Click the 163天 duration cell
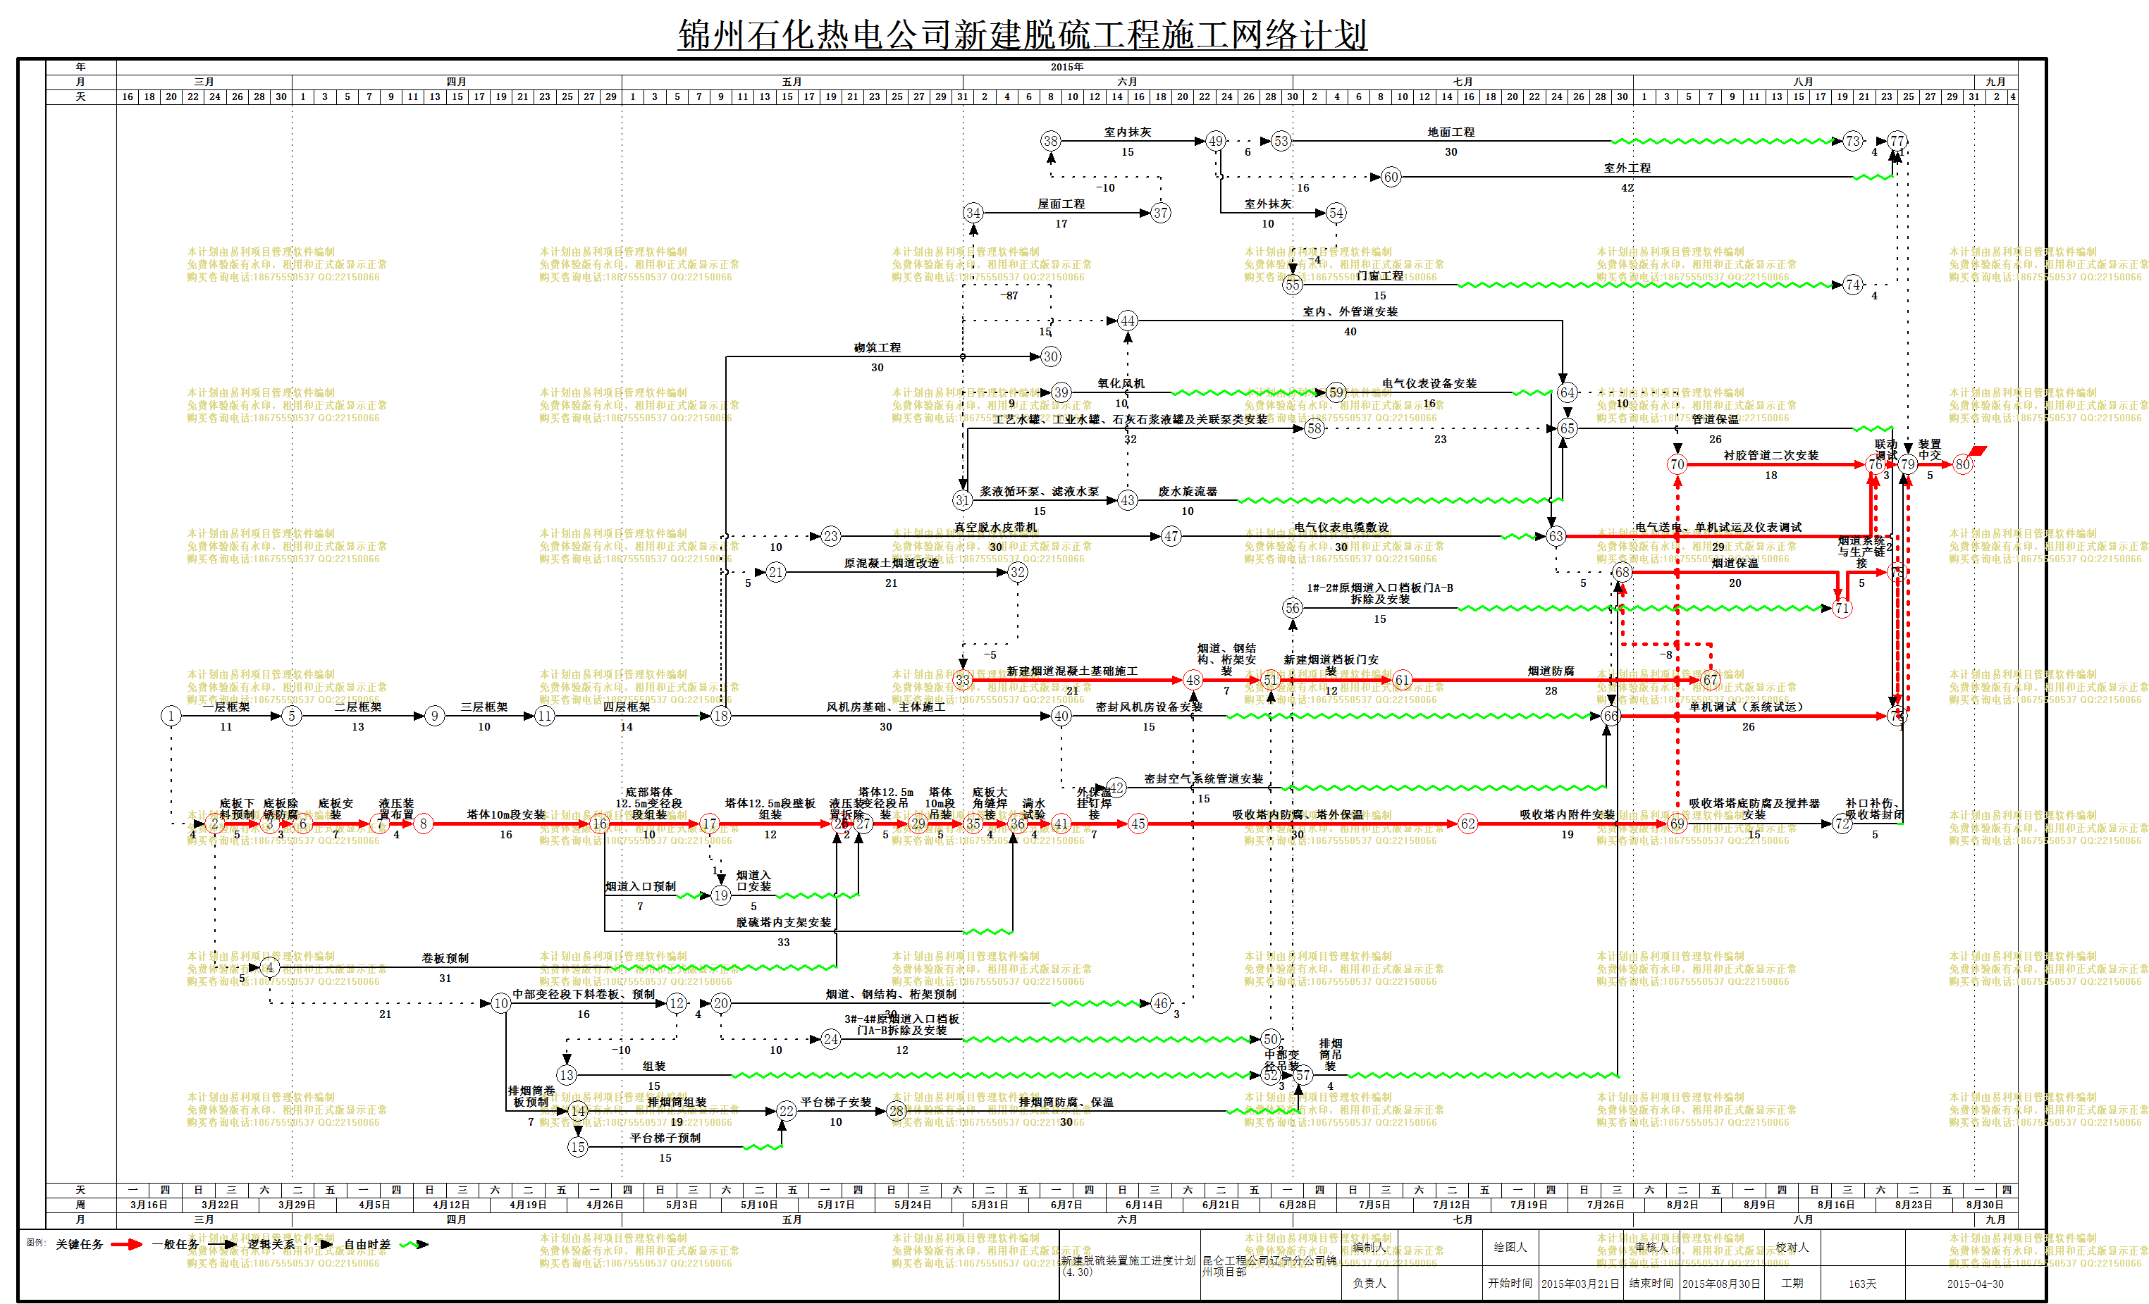This screenshot has width=2149, height=1304. pos(1862,1284)
